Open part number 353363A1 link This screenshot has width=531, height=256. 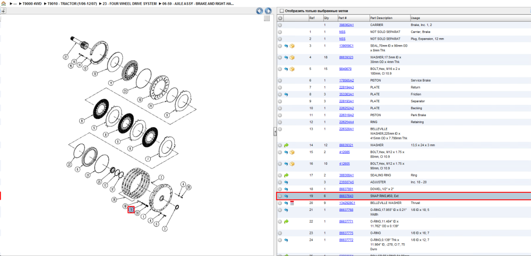346,94
